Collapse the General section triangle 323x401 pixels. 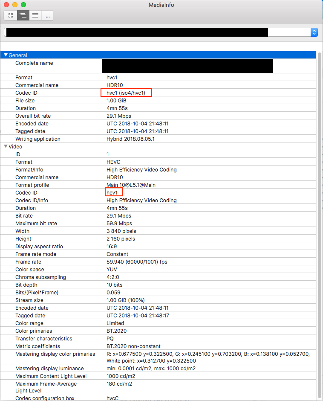point(6,55)
